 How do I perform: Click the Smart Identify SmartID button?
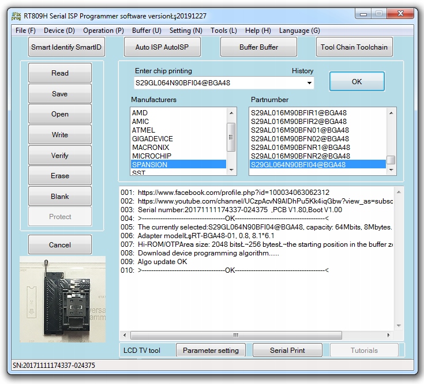click(x=66, y=47)
